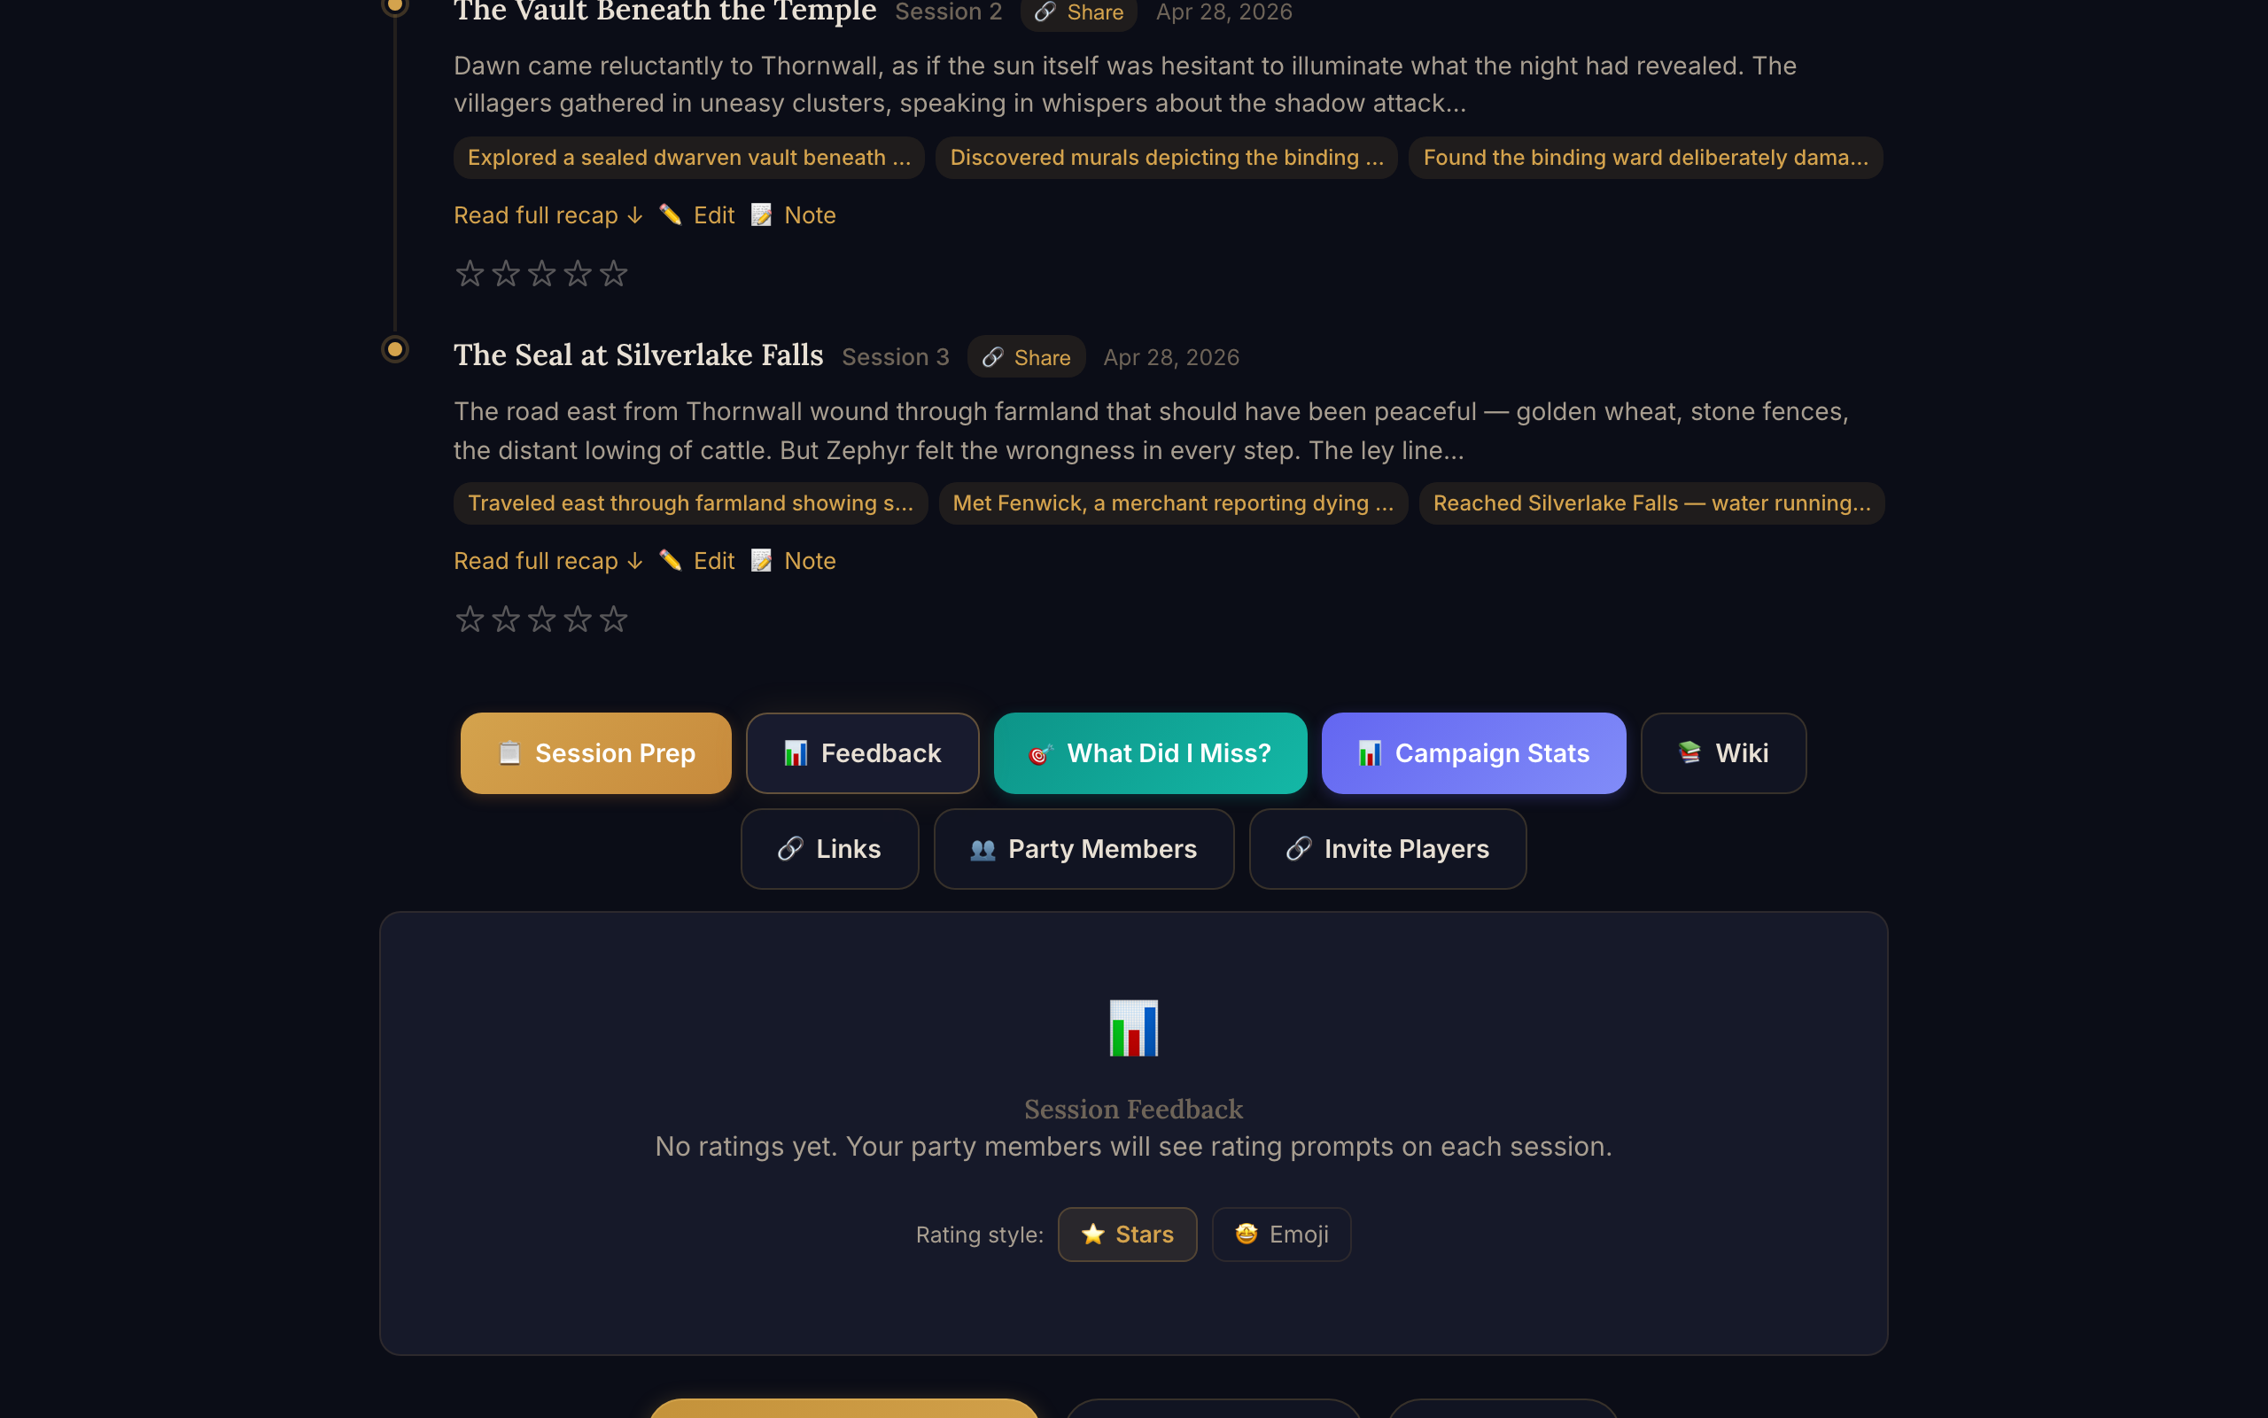Click the pencil Edit icon under Session 3
The image size is (2268, 1418).
point(670,561)
